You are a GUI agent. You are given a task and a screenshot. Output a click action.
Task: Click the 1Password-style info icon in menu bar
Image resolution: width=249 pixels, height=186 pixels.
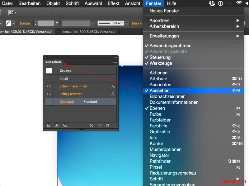220,3
